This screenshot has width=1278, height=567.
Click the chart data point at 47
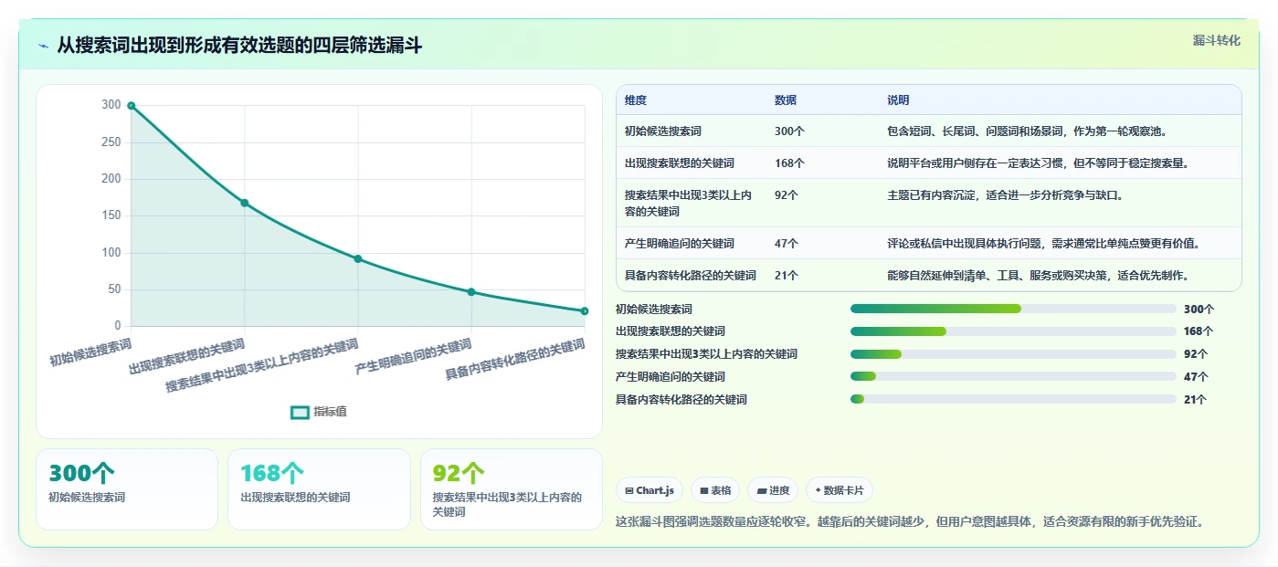[x=471, y=291]
